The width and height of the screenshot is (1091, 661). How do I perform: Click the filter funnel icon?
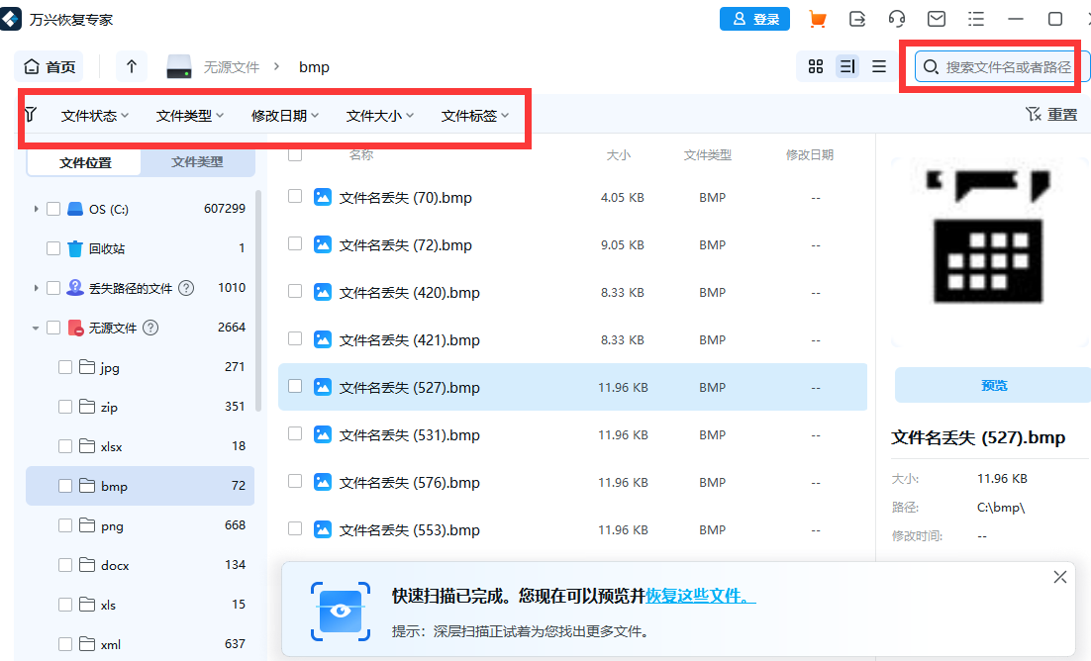31,114
